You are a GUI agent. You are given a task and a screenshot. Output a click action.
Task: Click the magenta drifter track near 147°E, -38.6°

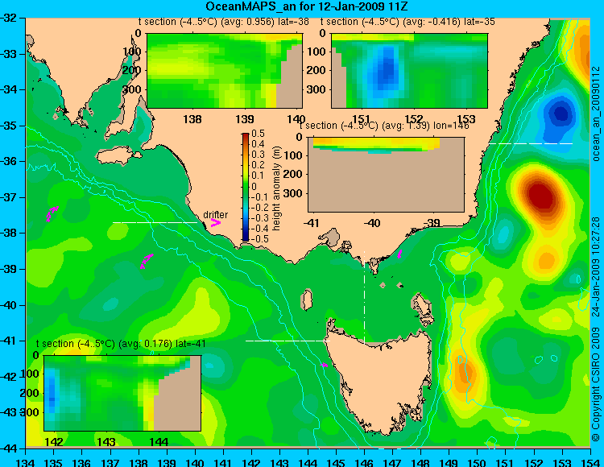click(399, 254)
